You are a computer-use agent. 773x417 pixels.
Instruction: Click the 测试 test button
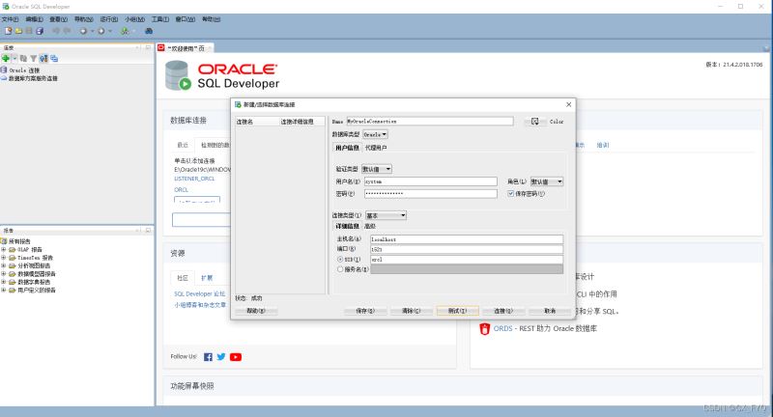457,311
